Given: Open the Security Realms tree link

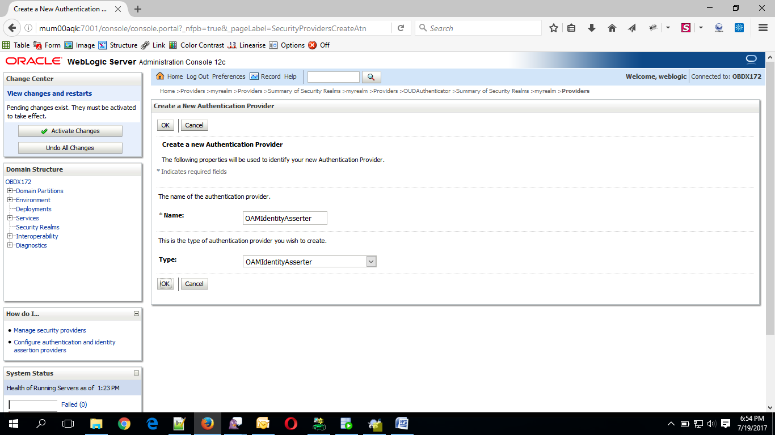Looking at the screenshot, I should tap(37, 227).
